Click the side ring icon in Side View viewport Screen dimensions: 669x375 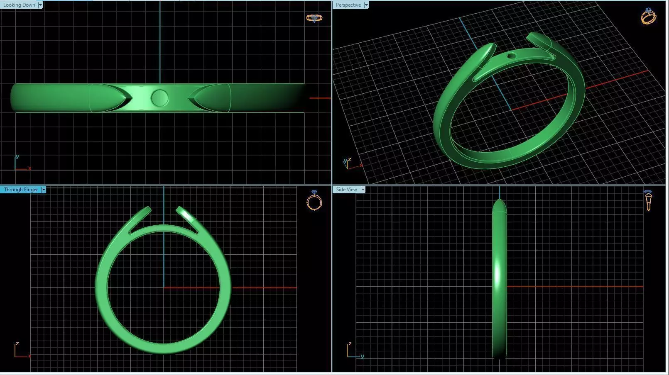point(648,200)
